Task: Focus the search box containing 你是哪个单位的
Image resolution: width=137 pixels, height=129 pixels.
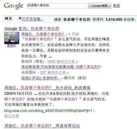Action: click(x=57, y=6)
